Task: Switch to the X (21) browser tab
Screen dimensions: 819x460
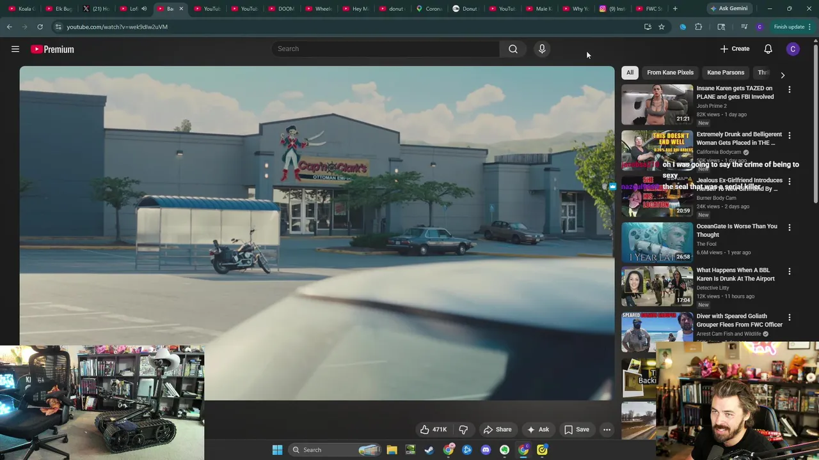Action: (96, 8)
